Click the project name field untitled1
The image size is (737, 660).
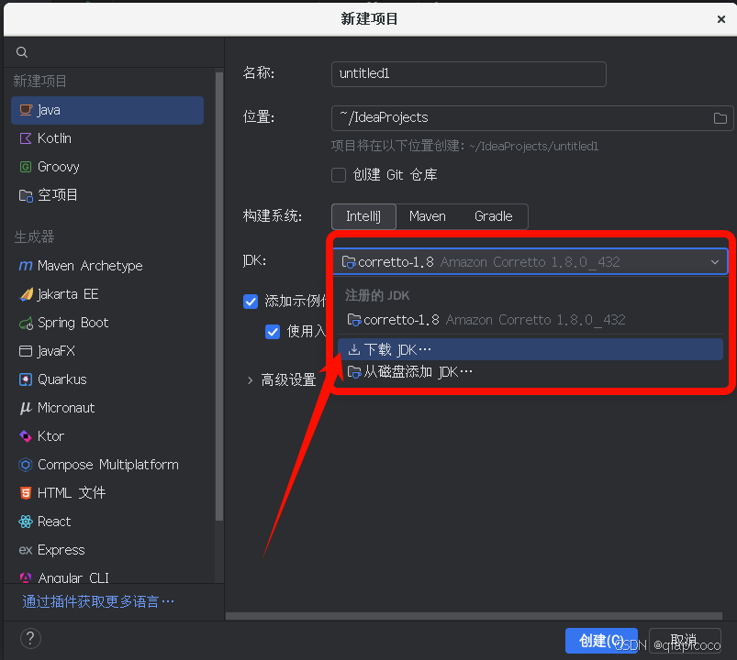(x=469, y=74)
